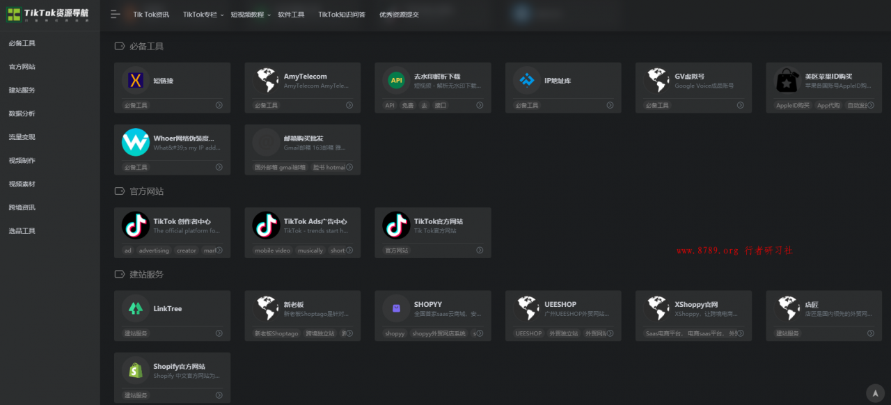Viewport: 891px width, 405px height.
Task: Open the Shopify官方网站 title link
Action: pyautogui.click(x=180, y=366)
